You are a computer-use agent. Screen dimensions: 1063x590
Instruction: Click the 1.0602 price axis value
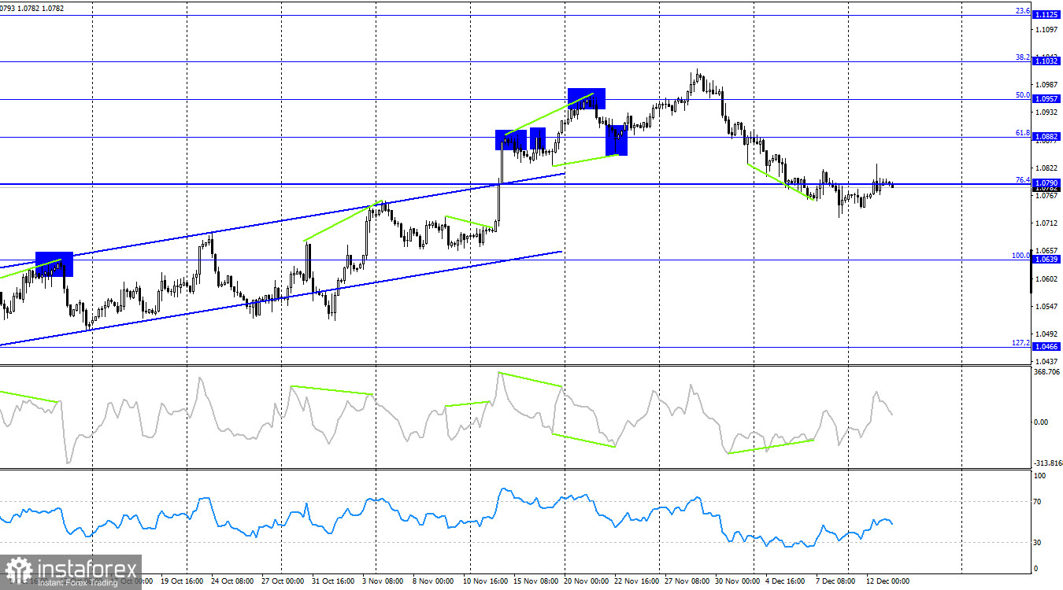coord(1046,278)
